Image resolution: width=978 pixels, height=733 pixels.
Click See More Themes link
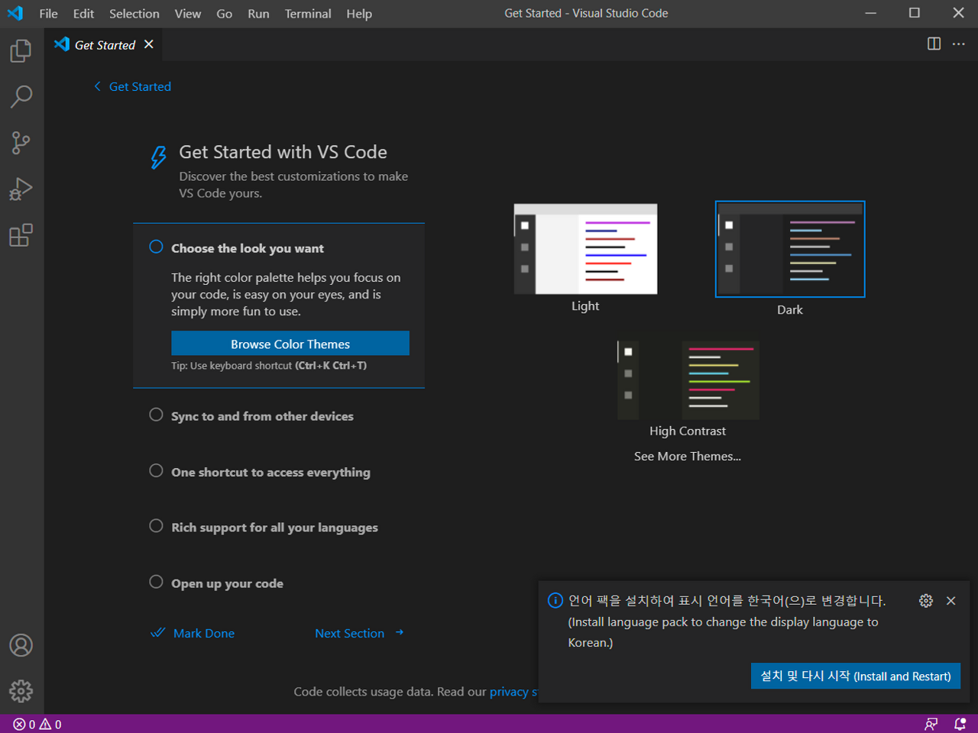688,456
